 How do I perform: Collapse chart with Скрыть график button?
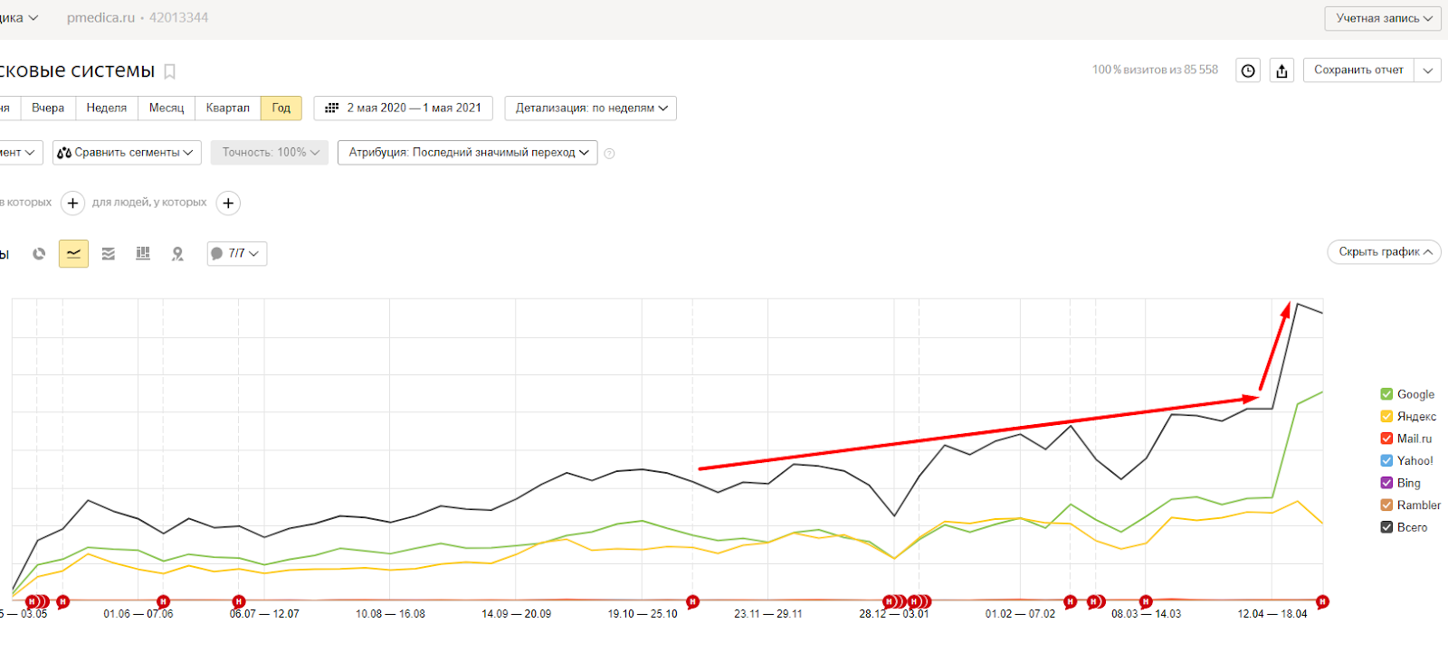pos(1384,252)
